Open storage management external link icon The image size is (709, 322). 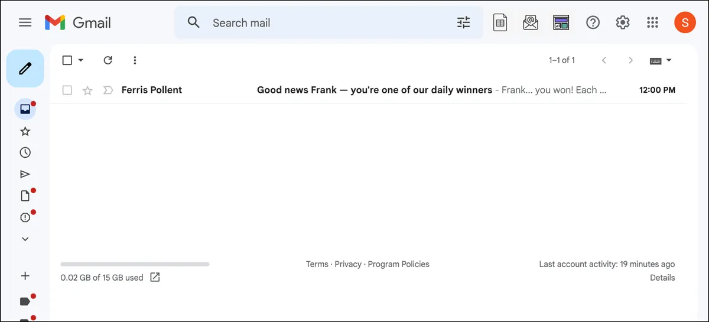155,277
